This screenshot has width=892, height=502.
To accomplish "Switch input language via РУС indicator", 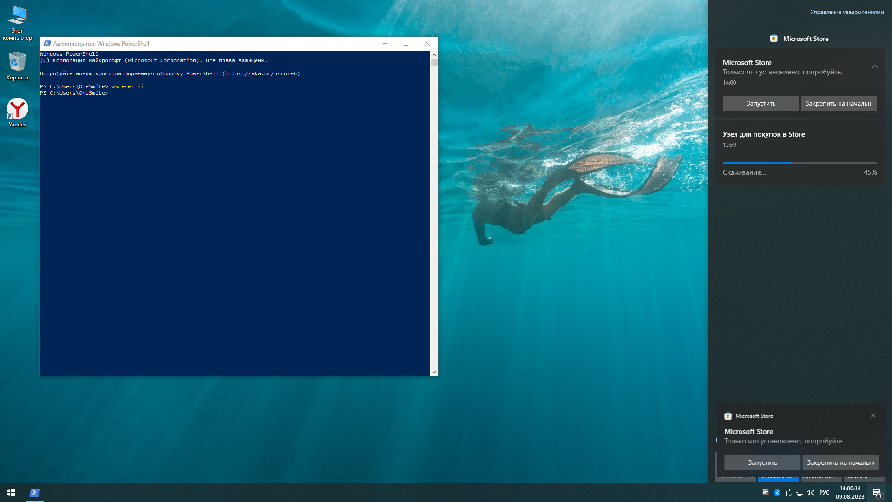I will click(825, 493).
